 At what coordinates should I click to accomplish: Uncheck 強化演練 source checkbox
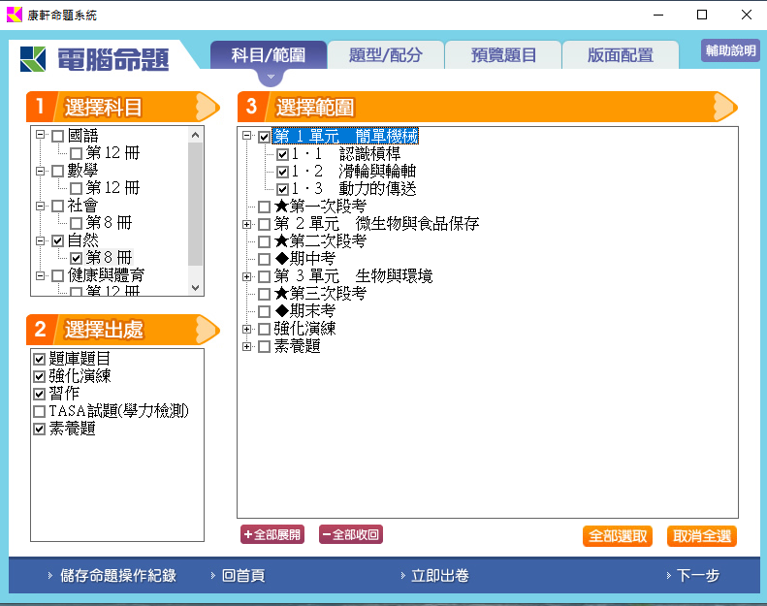[40, 376]
